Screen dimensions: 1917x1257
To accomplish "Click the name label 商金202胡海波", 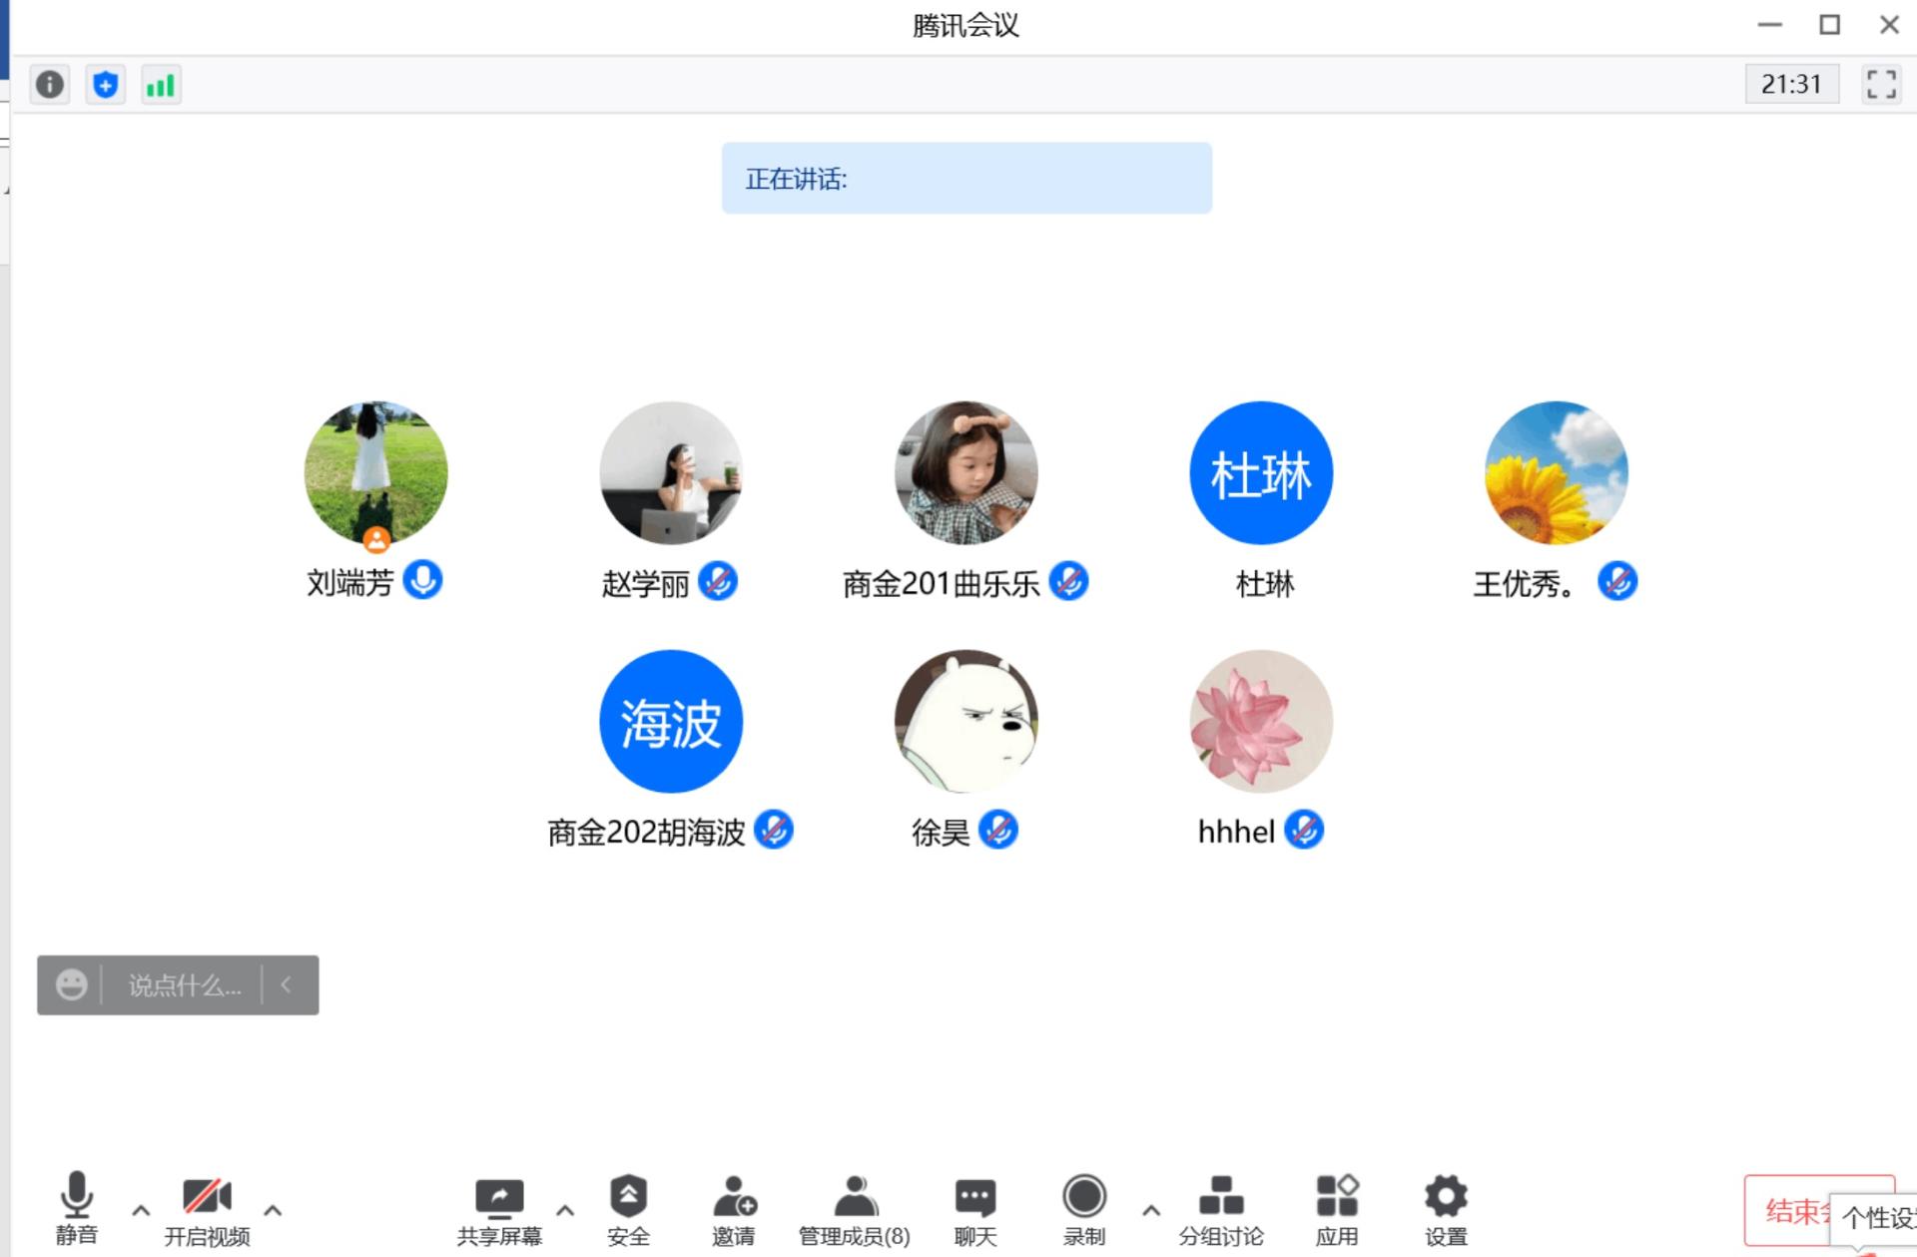I will (646, 832).
